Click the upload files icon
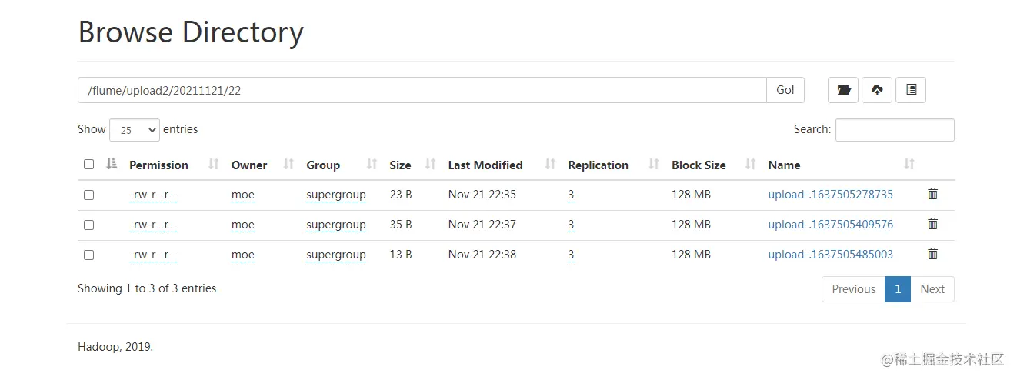This screenshot has height=380, width=1017. coord(877,90)
